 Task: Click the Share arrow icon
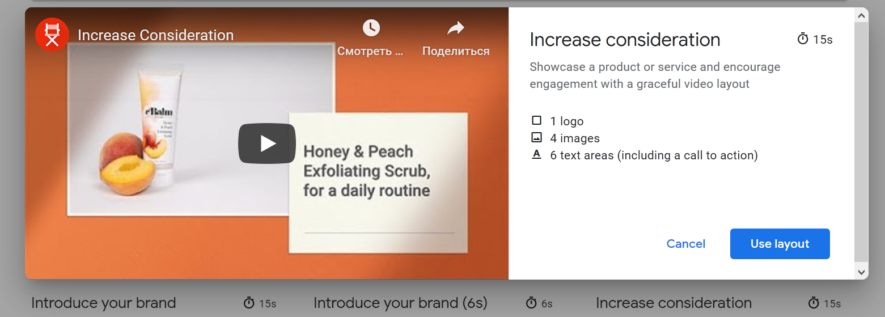pos(455,28)
